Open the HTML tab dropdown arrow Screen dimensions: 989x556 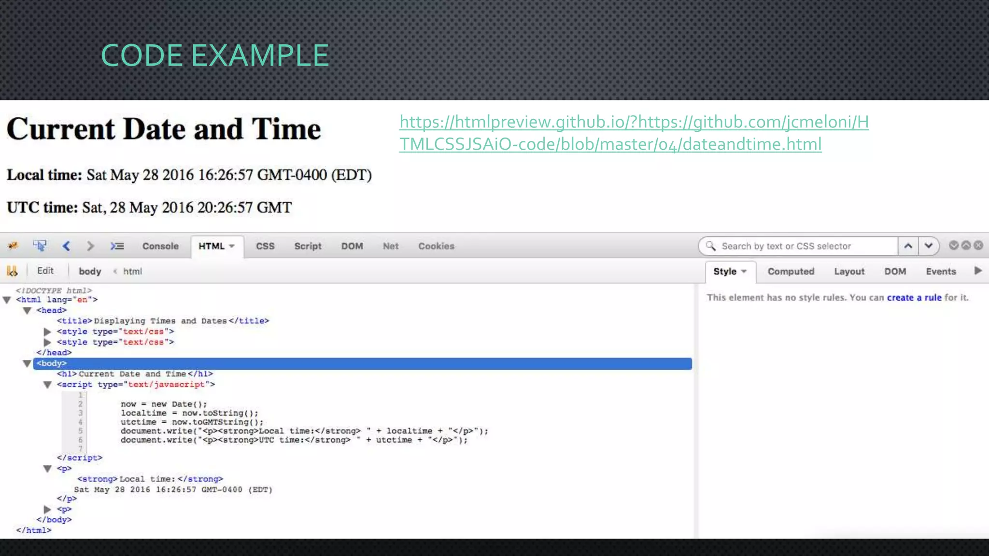pyautogui.click(x=232, y=246)
